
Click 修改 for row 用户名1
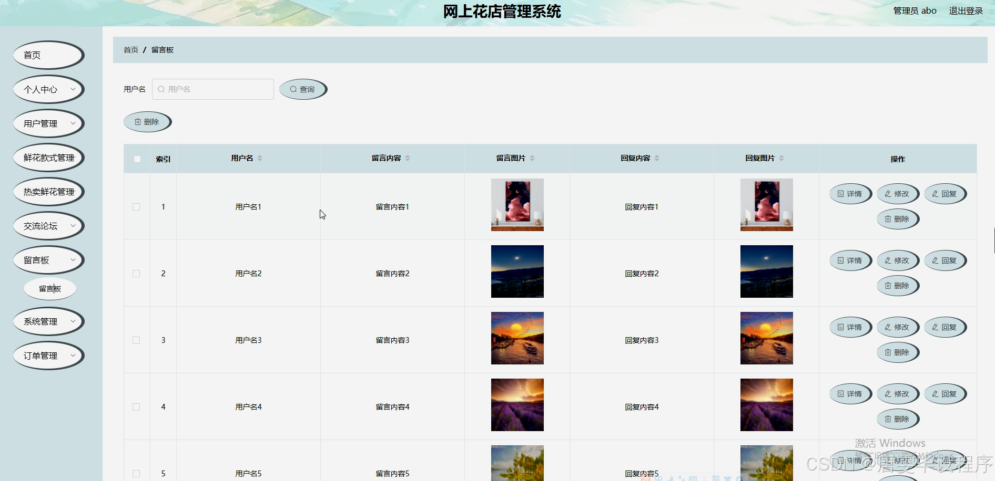pos(898,194)
